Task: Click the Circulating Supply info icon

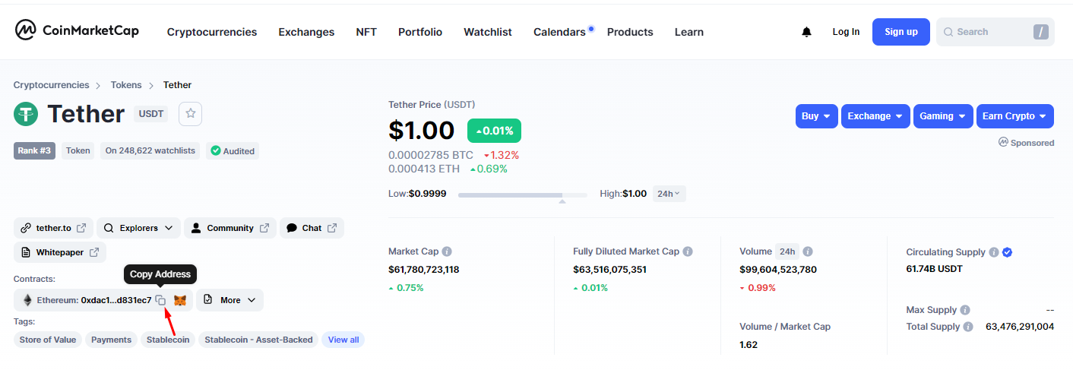Action: [x=993, y=252]
